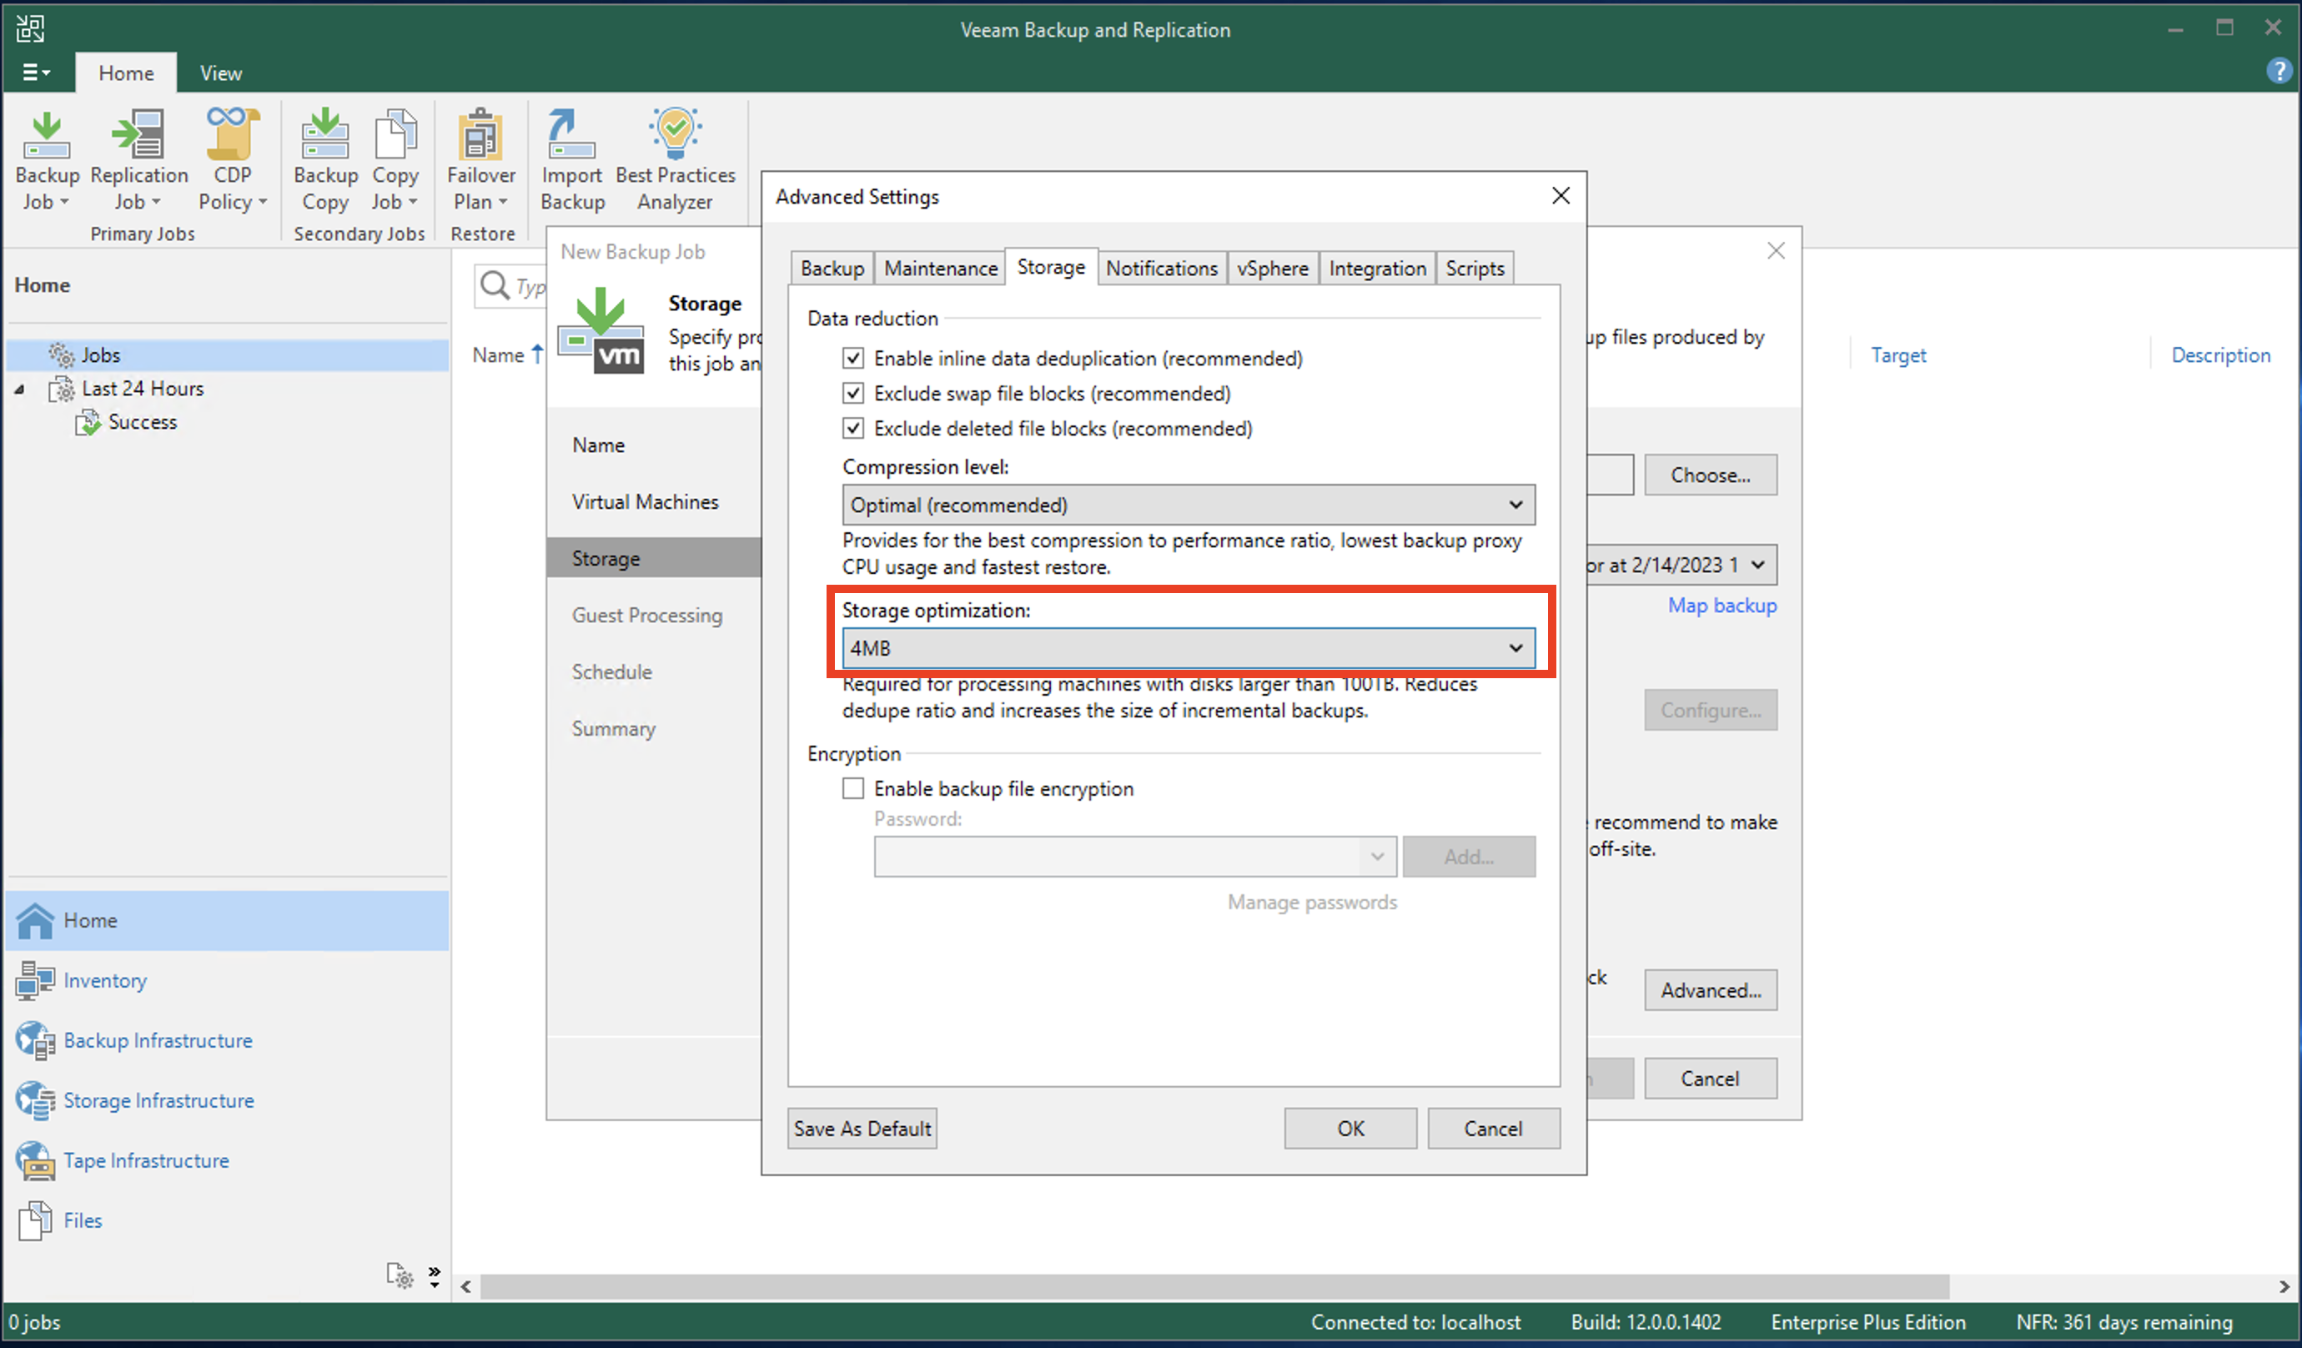Open the vSphere tab

1273,269
